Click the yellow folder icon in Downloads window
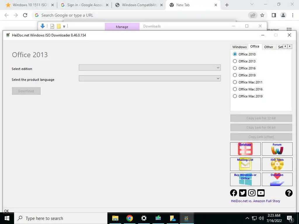The width and height of the screenshot is (299, 224). point(59,26)
